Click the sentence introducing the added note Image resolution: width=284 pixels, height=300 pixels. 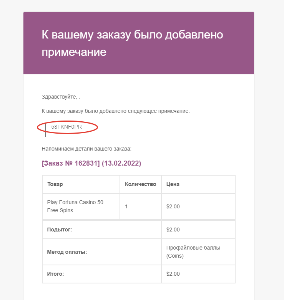click(116, 111)
